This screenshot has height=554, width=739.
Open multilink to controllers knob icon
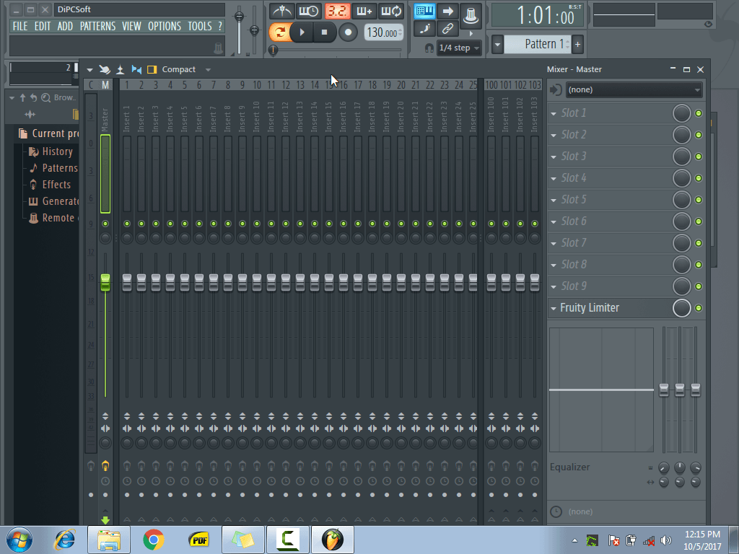471,15
